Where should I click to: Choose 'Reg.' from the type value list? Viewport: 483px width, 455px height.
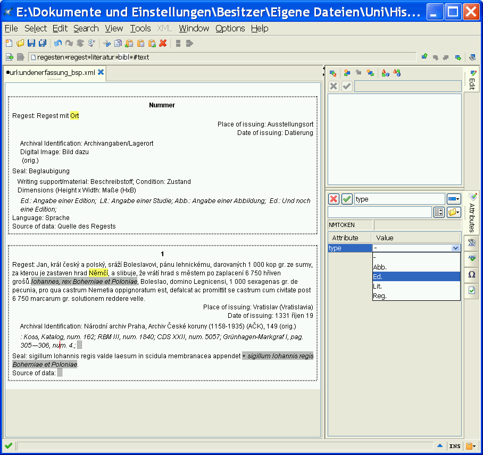click(x=416, y=296)
